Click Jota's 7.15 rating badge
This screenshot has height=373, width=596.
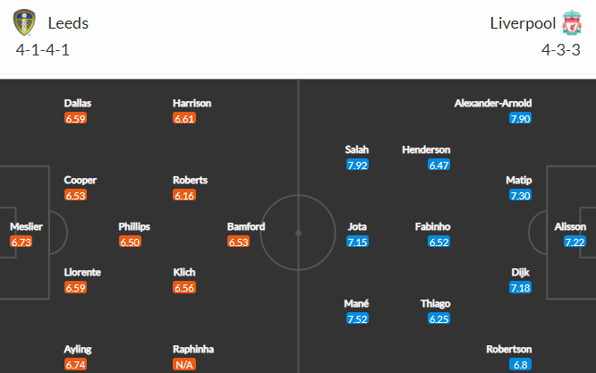pyautogui.click(x=357, y=242)
